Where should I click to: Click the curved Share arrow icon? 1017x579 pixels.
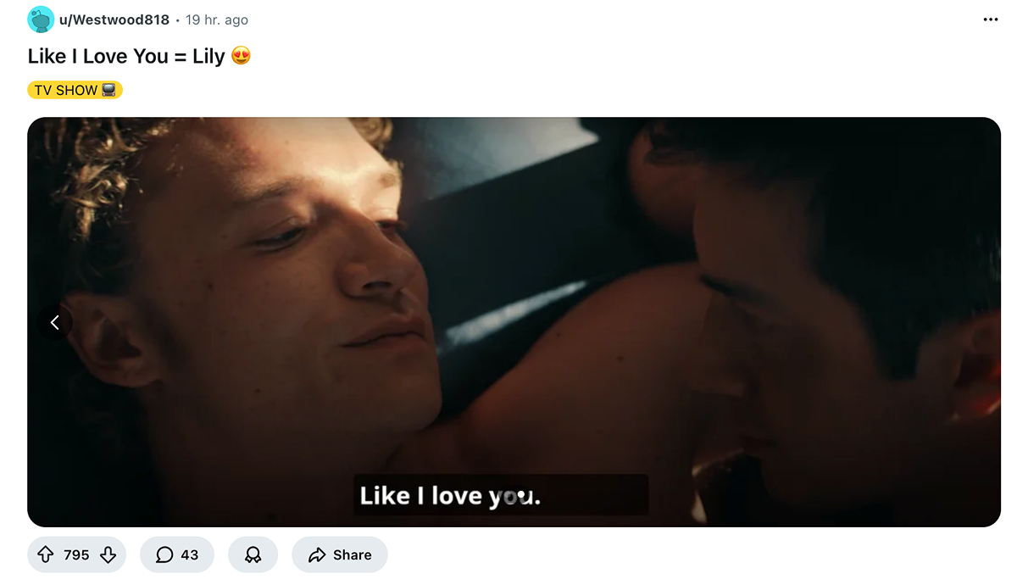317,554
